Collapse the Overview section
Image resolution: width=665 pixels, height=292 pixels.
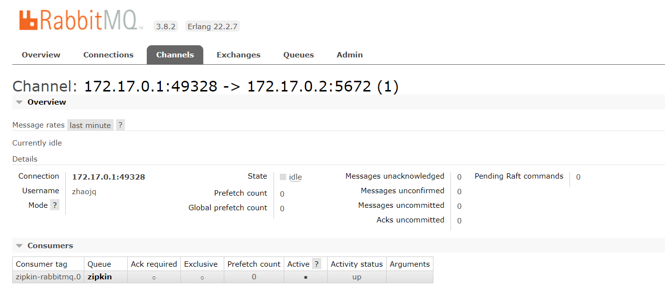pyautogui.click(x=19, y=102)
